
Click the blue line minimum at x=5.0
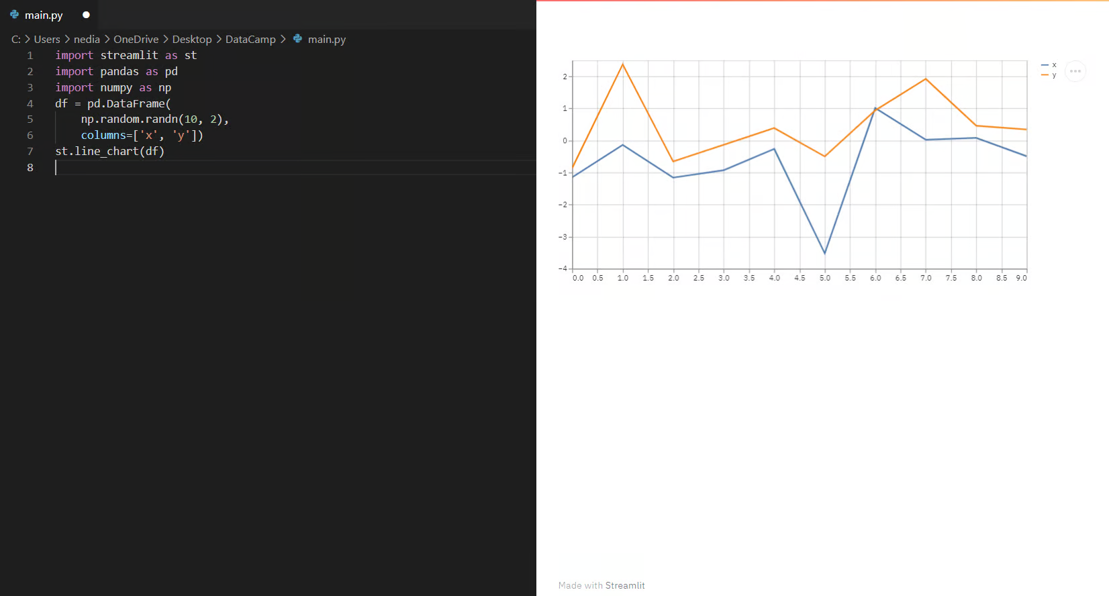(x=825, y=253)
